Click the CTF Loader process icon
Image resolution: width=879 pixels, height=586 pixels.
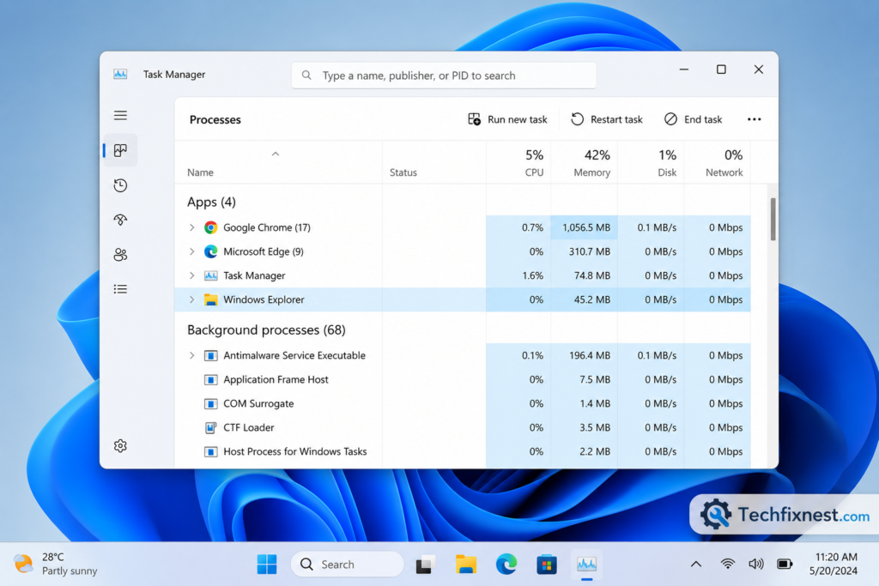coord(211,427)
